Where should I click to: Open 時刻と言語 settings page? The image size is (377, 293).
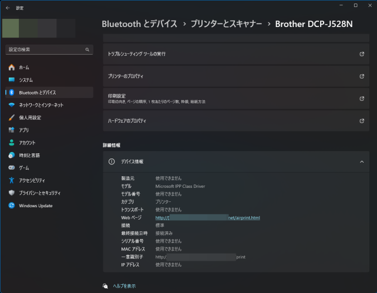tap(49, 155)
